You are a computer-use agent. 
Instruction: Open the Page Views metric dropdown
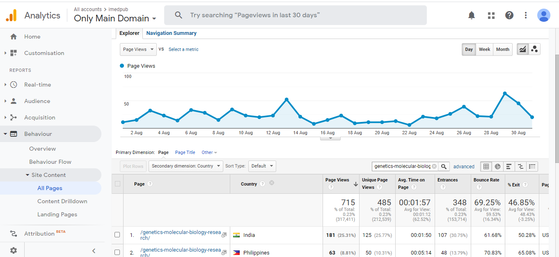pyautogui.click(x=138, y=49)
